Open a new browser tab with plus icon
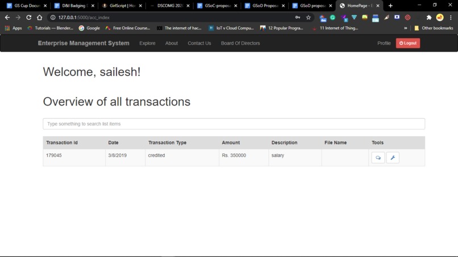Viewport: 458px width, 257px height. (x=390, y=6)
